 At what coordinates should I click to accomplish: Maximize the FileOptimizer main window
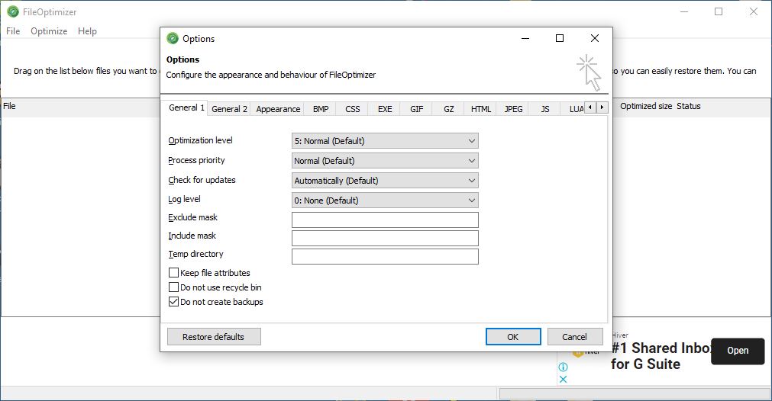719,11
